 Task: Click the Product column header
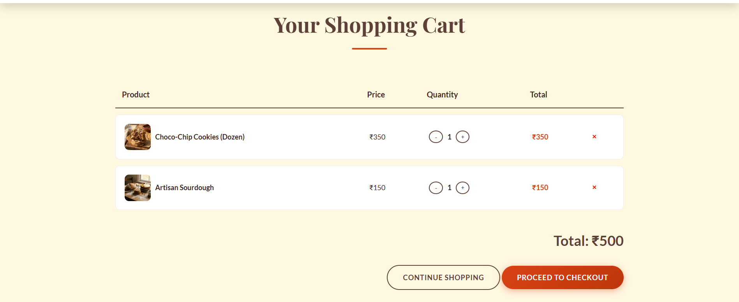[x=135, y=94]
